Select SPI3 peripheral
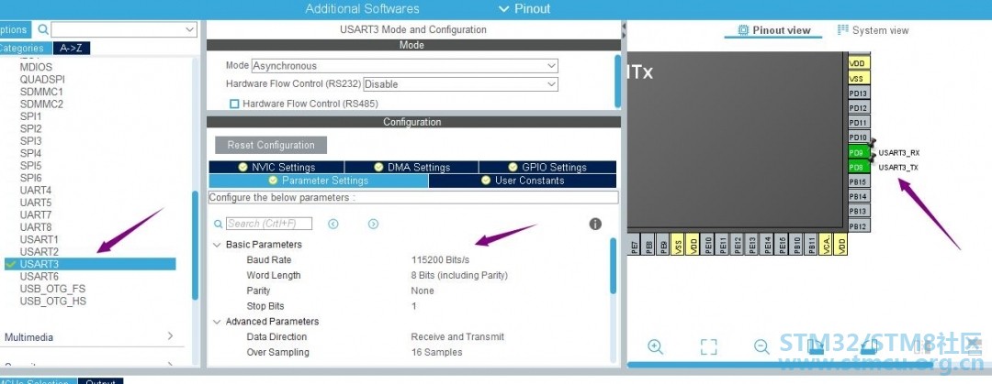 tap(30, 141)
